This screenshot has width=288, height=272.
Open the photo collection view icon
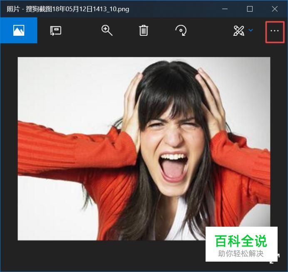(x=18, y=30)
